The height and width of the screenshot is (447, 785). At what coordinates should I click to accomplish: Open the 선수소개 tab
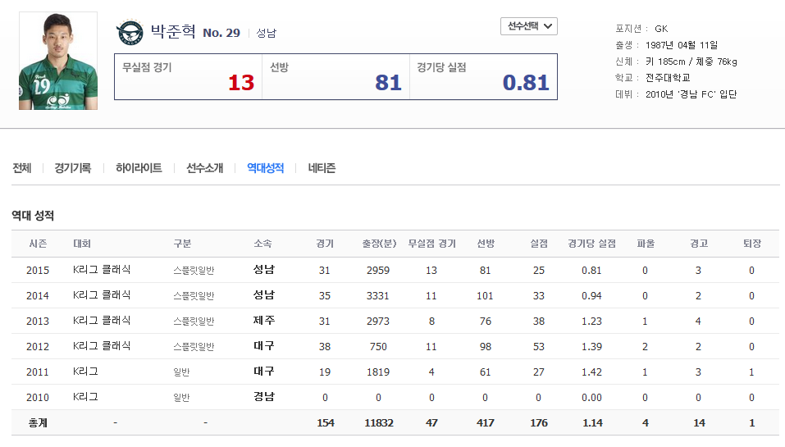pyautogui.click(x=205, y=168)
